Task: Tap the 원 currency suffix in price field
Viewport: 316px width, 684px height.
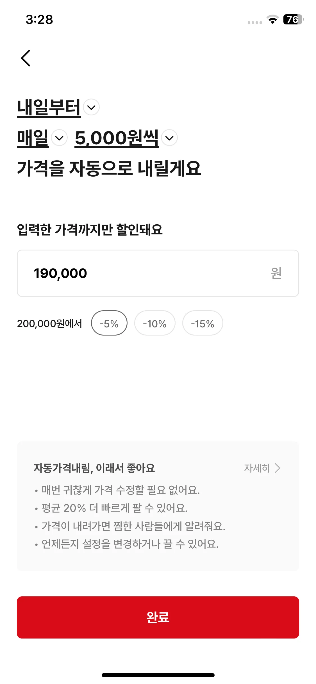Action: [x=276, y=273]
